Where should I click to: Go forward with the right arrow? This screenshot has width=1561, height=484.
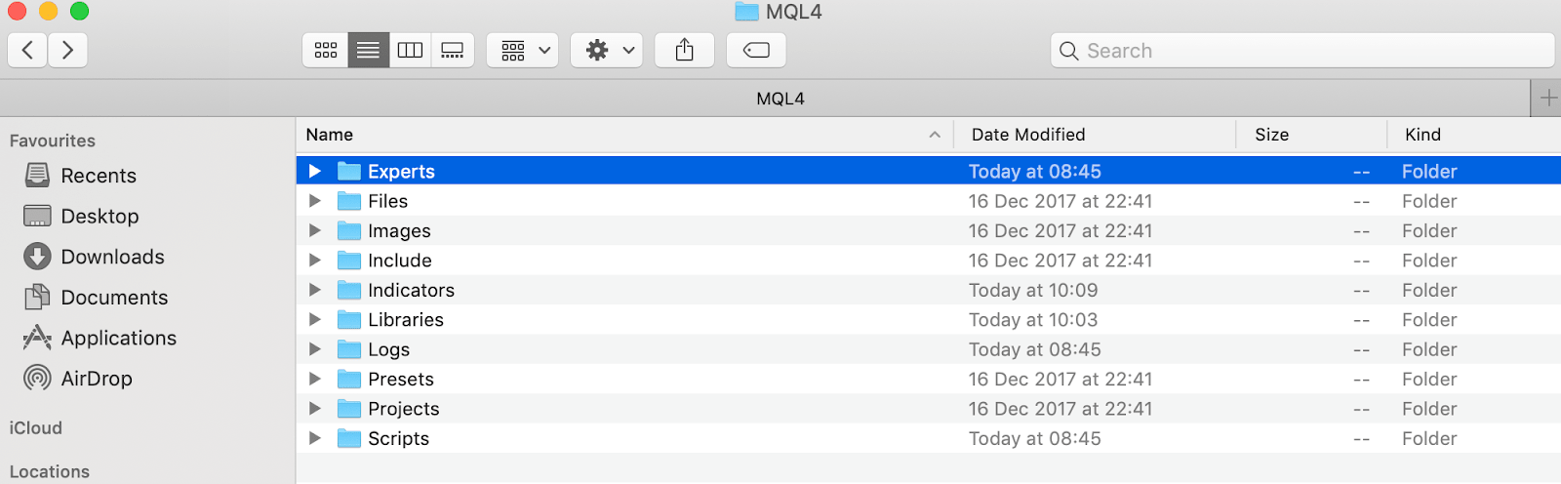coord(67,50)
